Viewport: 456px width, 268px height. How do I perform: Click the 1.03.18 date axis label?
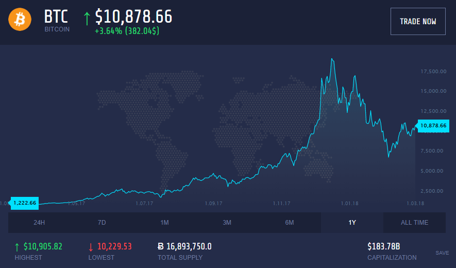coord(415,203)
